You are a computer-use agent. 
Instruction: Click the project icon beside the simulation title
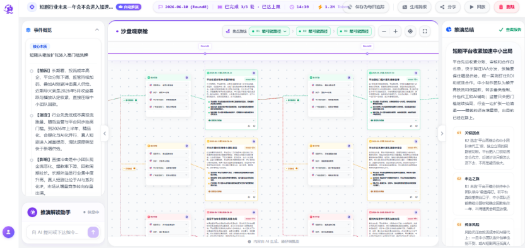point(32,7)
